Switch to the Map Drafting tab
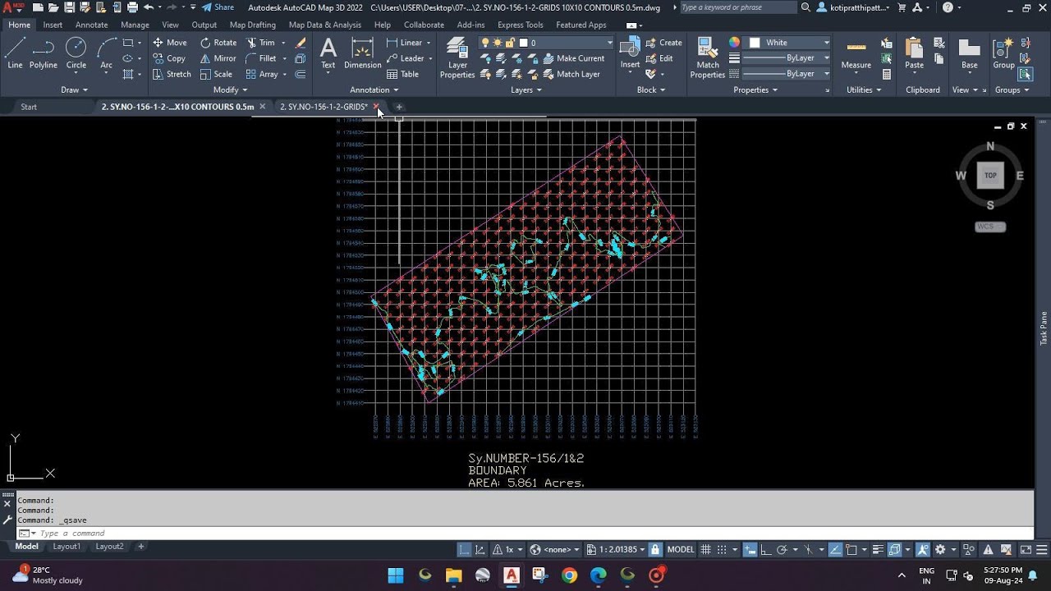This screenshot has width=1051, height=591. pyautogui.click(x=253, y=25)
